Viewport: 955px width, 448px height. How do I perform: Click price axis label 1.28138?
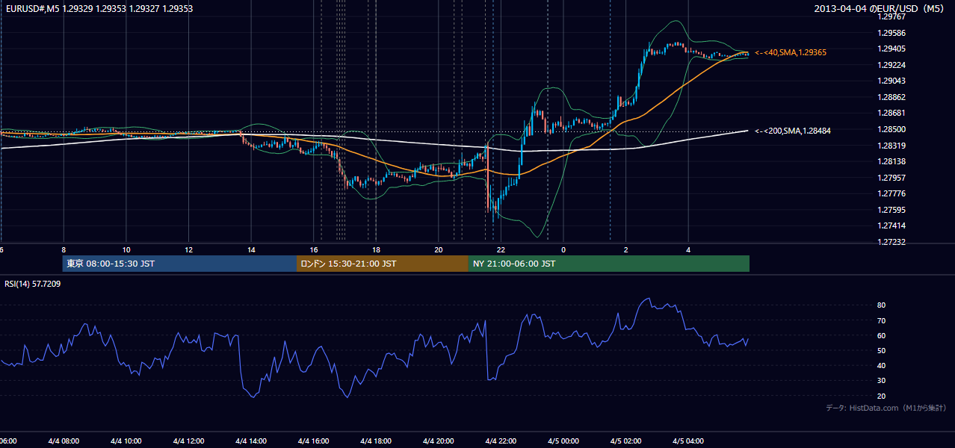point(891,161)
